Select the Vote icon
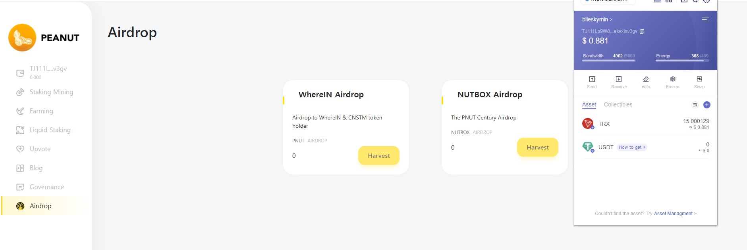This screenshot has width=747, height=250. click(x=646, y=80)
